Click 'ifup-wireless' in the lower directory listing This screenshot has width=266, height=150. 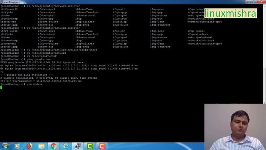(198, 34)
